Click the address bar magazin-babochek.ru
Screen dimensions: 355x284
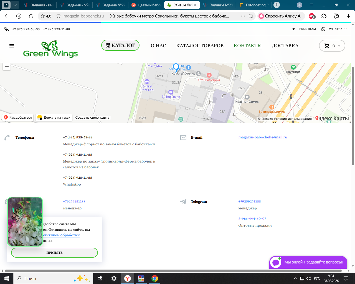click(83, 16)
